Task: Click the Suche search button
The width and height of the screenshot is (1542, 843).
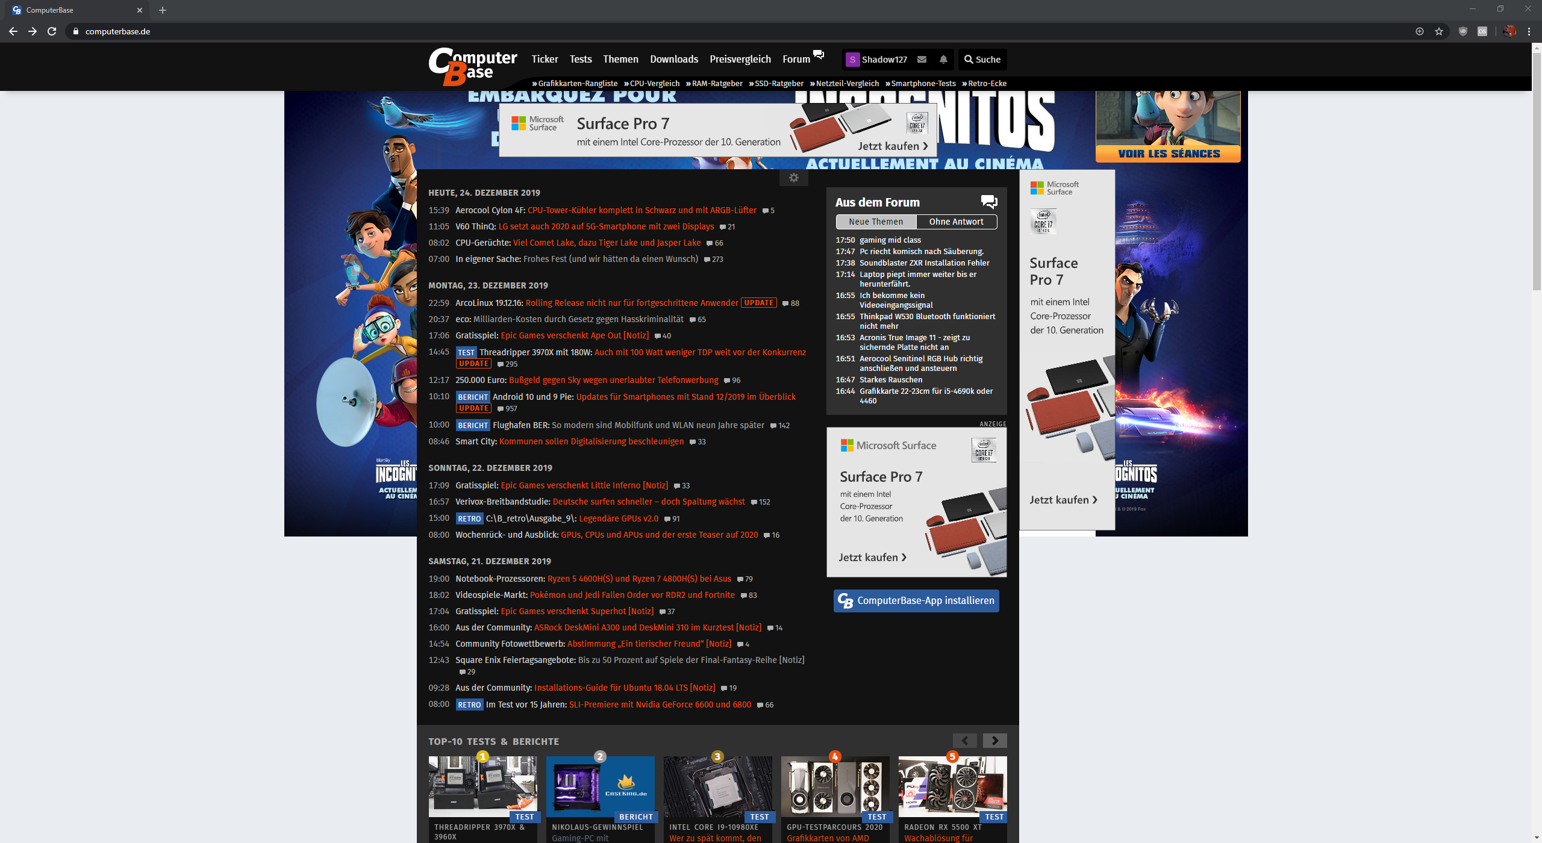Action: pos(982,59)
